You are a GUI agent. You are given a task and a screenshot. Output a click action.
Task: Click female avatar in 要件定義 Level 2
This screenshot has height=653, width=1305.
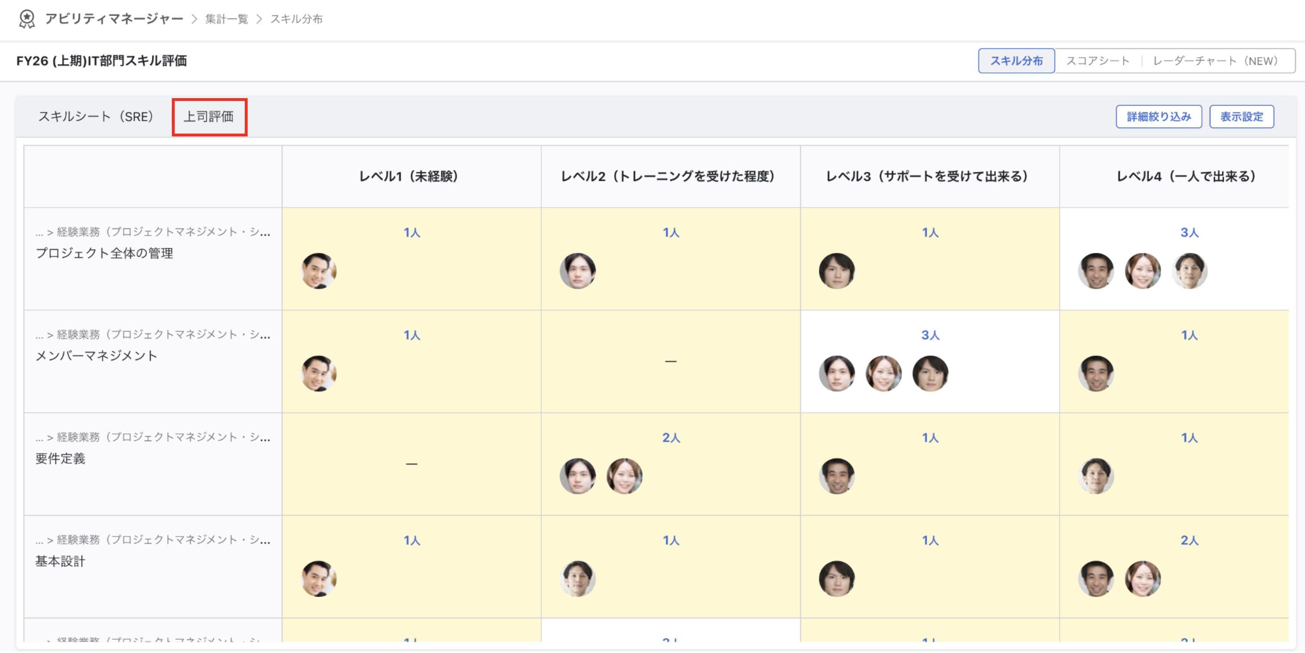click(x=624, y=476)
